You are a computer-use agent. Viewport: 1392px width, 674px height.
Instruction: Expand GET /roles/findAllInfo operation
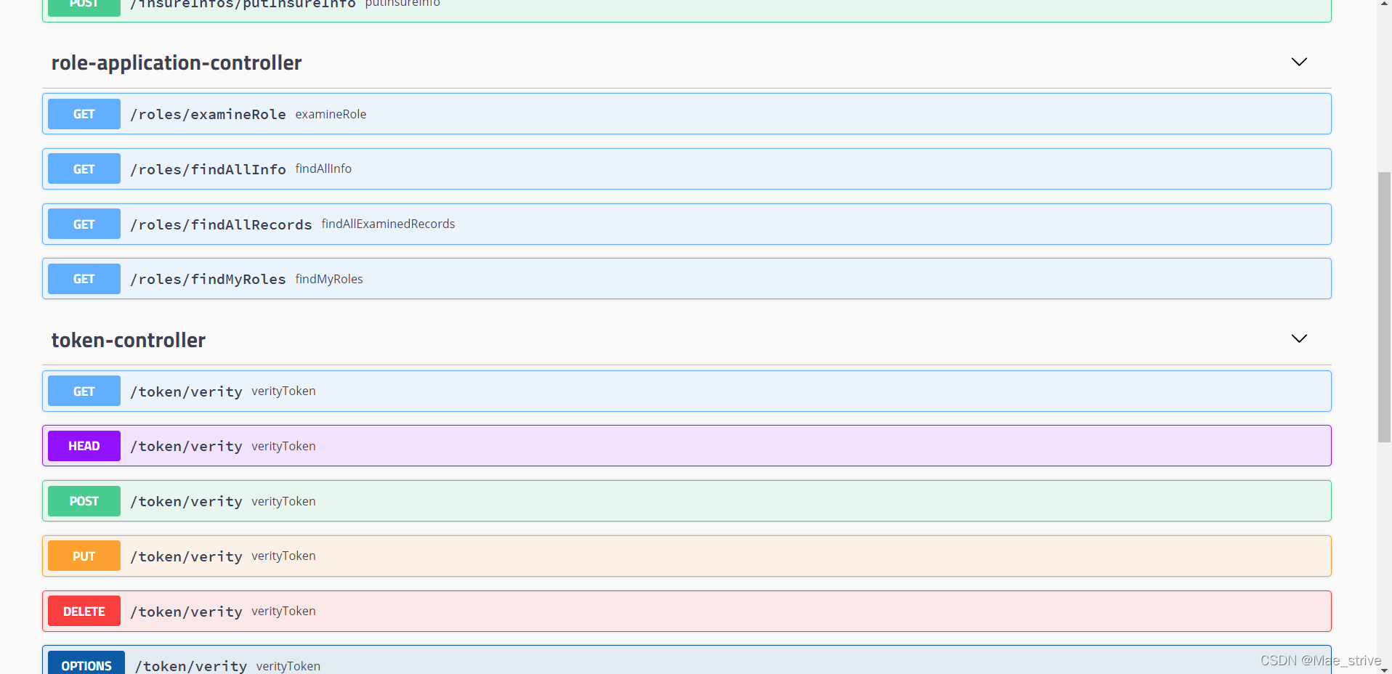coord(687,169)
